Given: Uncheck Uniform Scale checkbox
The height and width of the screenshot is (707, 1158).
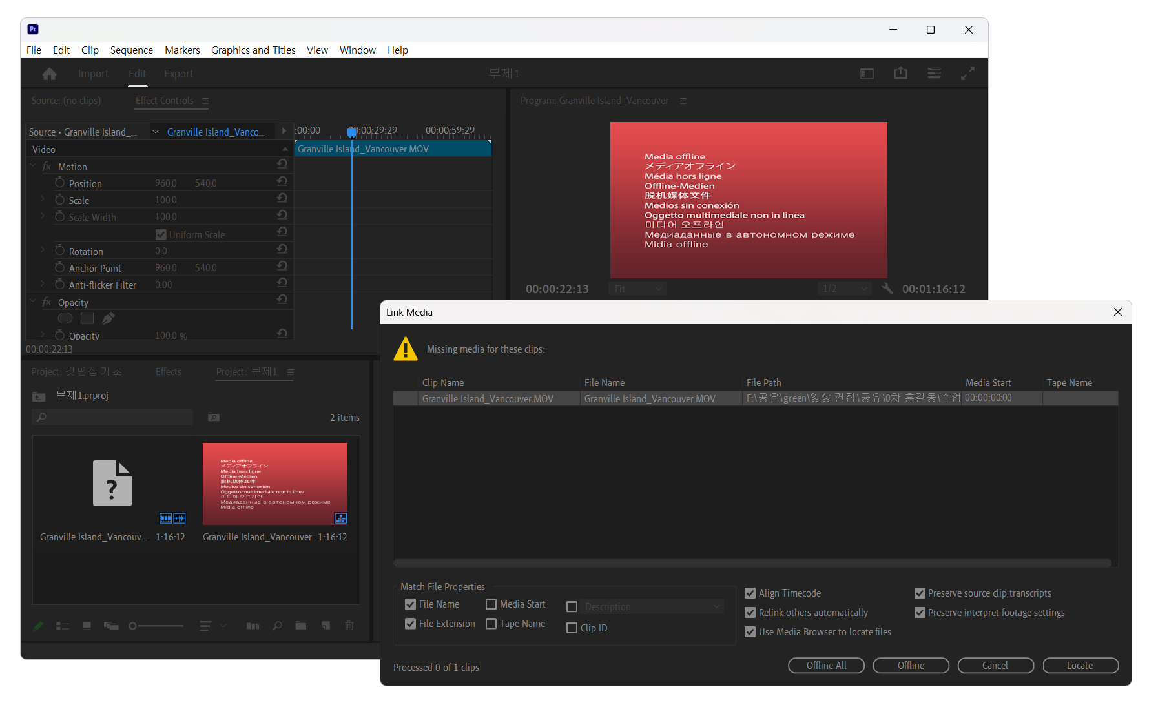Looking at the screenshot, I should click(161, 234).
